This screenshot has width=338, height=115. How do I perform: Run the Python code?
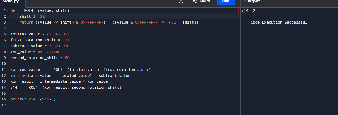[x=226, y=2]
